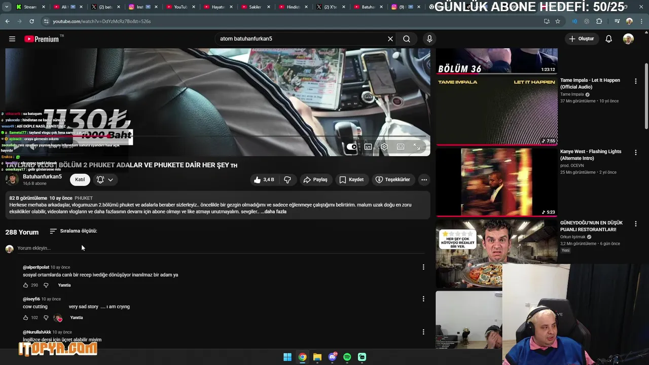Open the Chrome extensions puzzle menu
The width and height of the screenshot is (649, 365).
tap(599, 21)
